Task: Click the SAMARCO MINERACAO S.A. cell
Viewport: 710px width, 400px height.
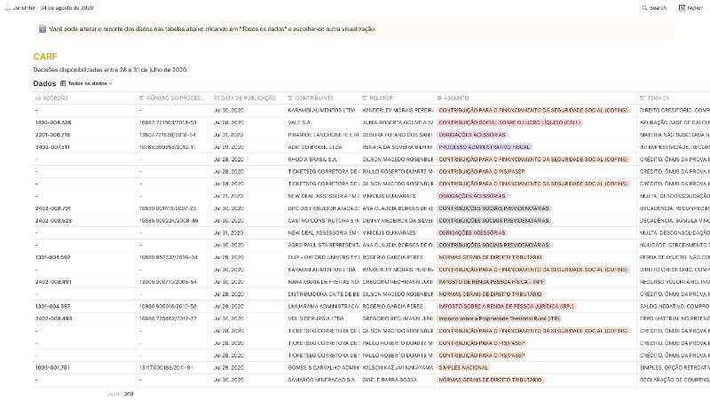Action: (322, 380)
